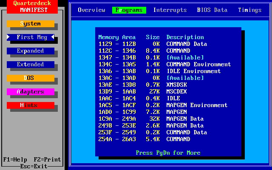Image resolution: width=272 pixels, height=170 pixels.
Task: Select the MAPGEN Environment row
Action: [163, 105]
